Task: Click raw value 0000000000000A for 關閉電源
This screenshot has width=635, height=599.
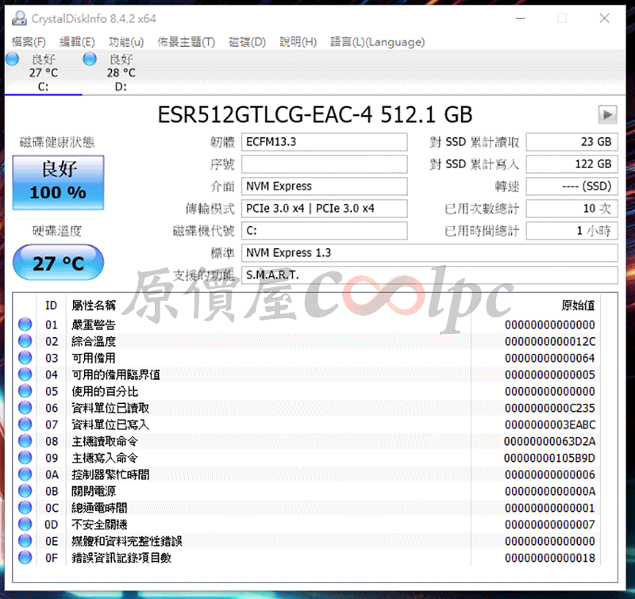Action: click(x=549, y=491)
